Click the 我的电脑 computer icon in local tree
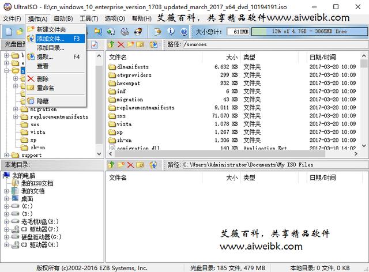The width and height of the screenshot is (369, 272). tap(6, 175)
